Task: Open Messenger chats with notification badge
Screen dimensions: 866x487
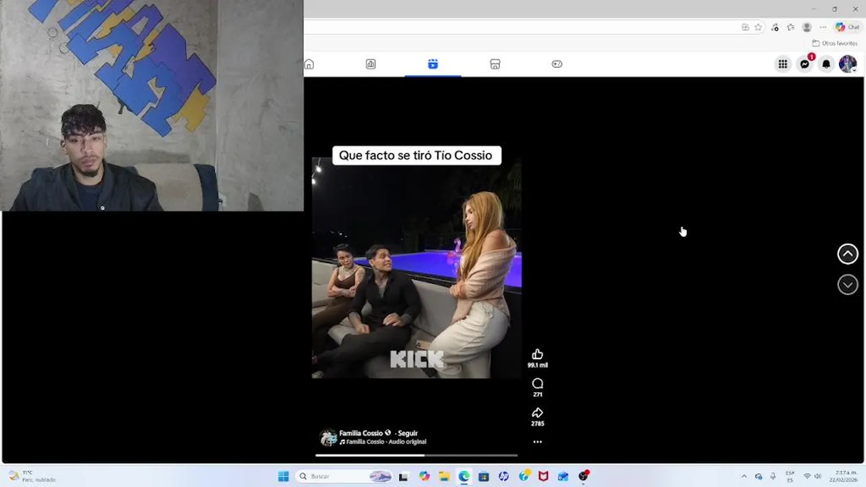Action: point(804,64)
